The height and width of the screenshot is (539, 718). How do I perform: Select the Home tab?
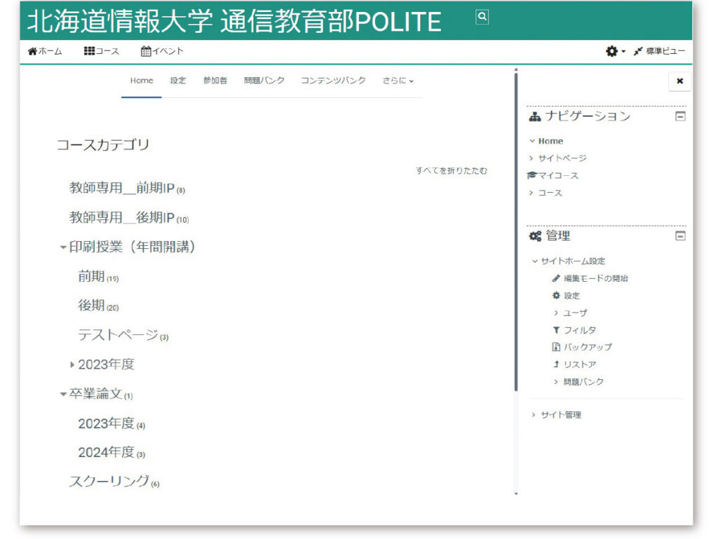point(142,81)
